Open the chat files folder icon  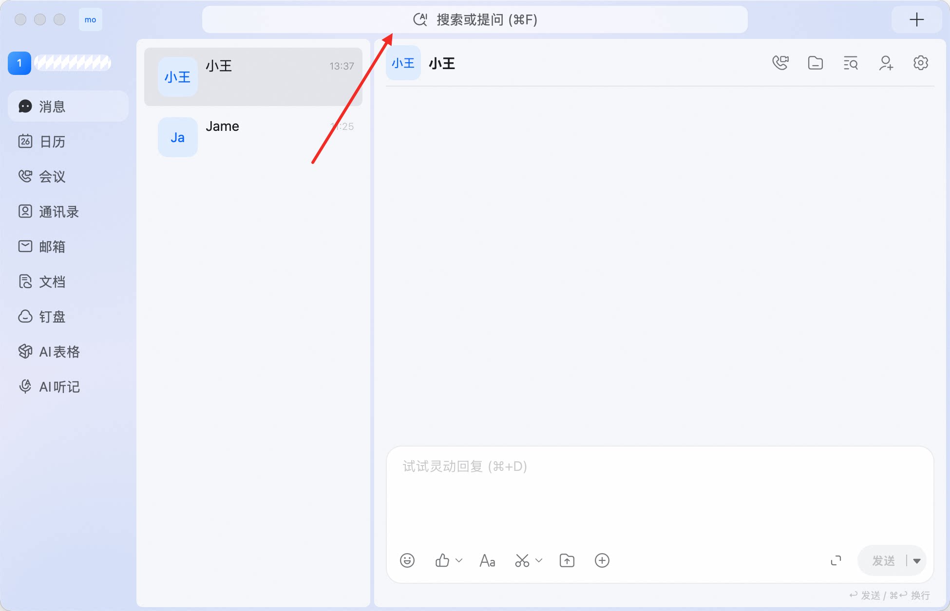click(816, 63)
